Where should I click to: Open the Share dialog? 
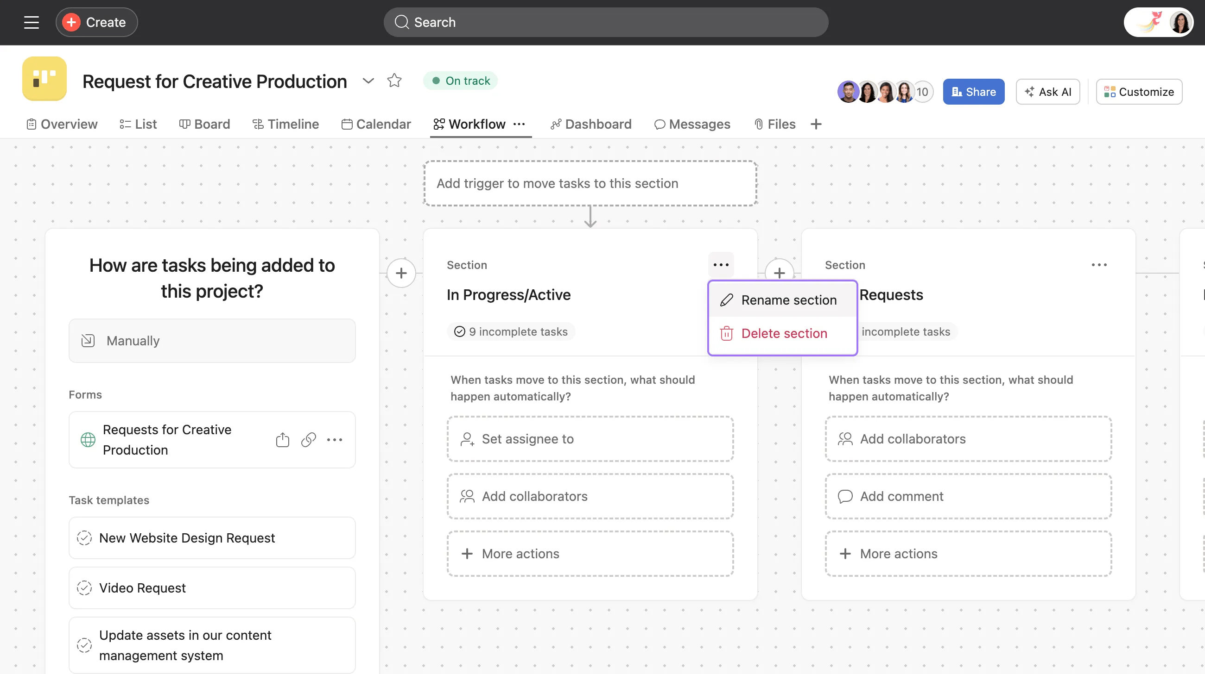coord(973,91)
